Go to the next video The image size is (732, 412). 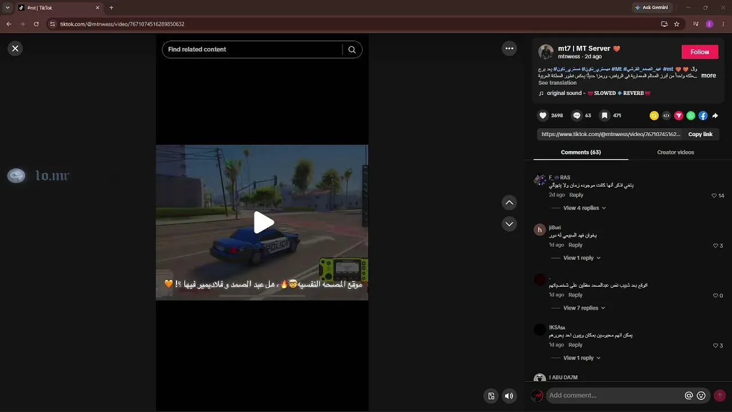click(x=509, y=224)
